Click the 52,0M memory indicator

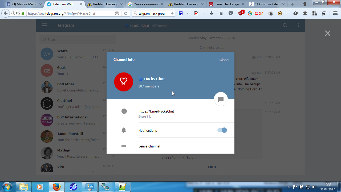[x=259, y=13]
